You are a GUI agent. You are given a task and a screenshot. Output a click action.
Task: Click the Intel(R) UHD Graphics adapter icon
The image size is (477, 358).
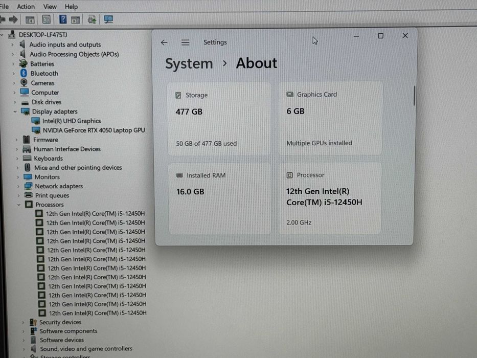click(x=36, y=121)
